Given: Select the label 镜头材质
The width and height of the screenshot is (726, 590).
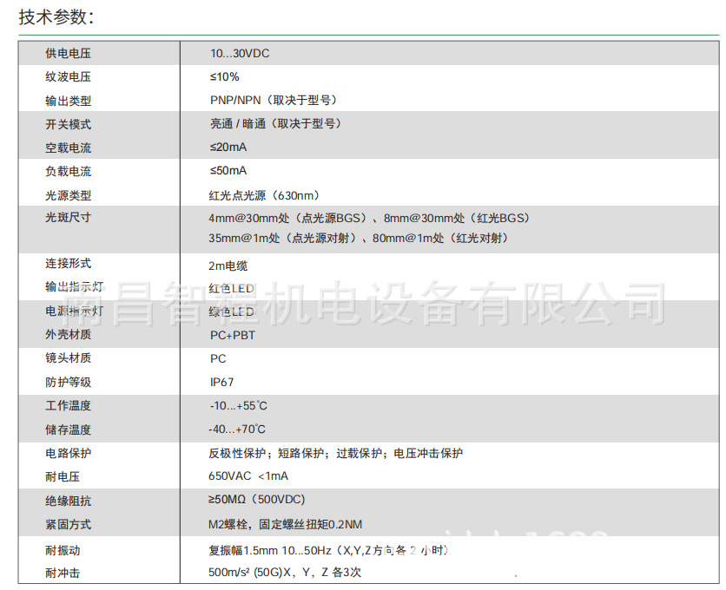Looking at the screenshot, I should point(68,358).
